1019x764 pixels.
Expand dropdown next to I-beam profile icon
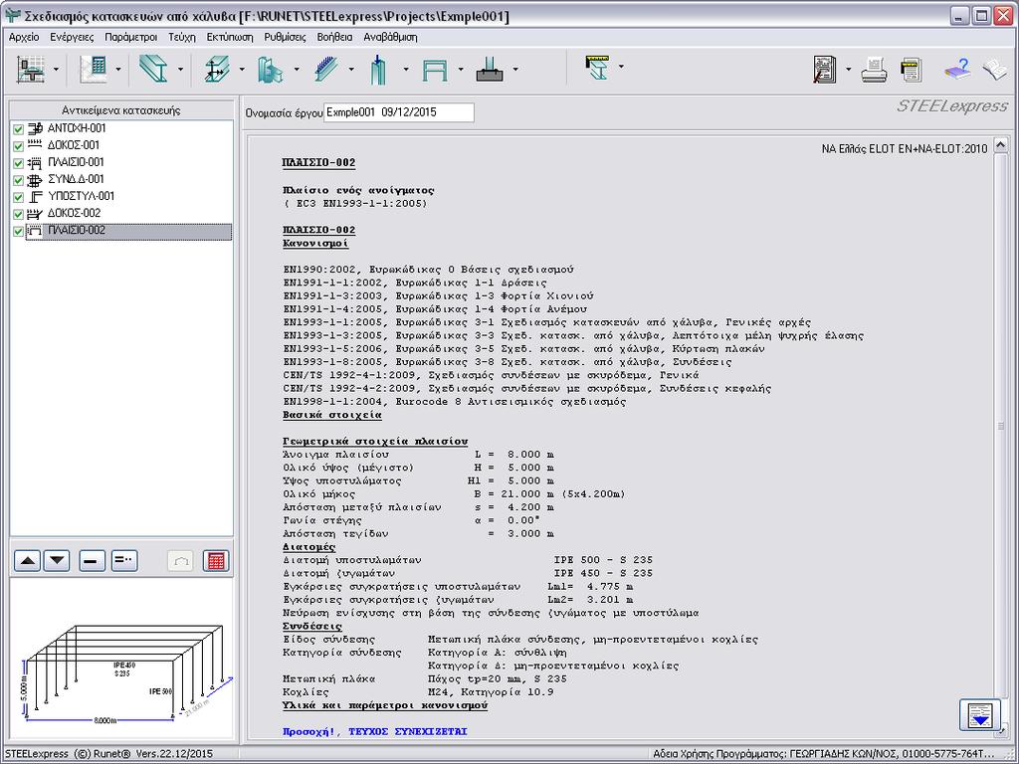click(x=181, y=69)
